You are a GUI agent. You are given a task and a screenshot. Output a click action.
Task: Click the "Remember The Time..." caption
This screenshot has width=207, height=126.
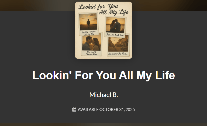(118, 54)
